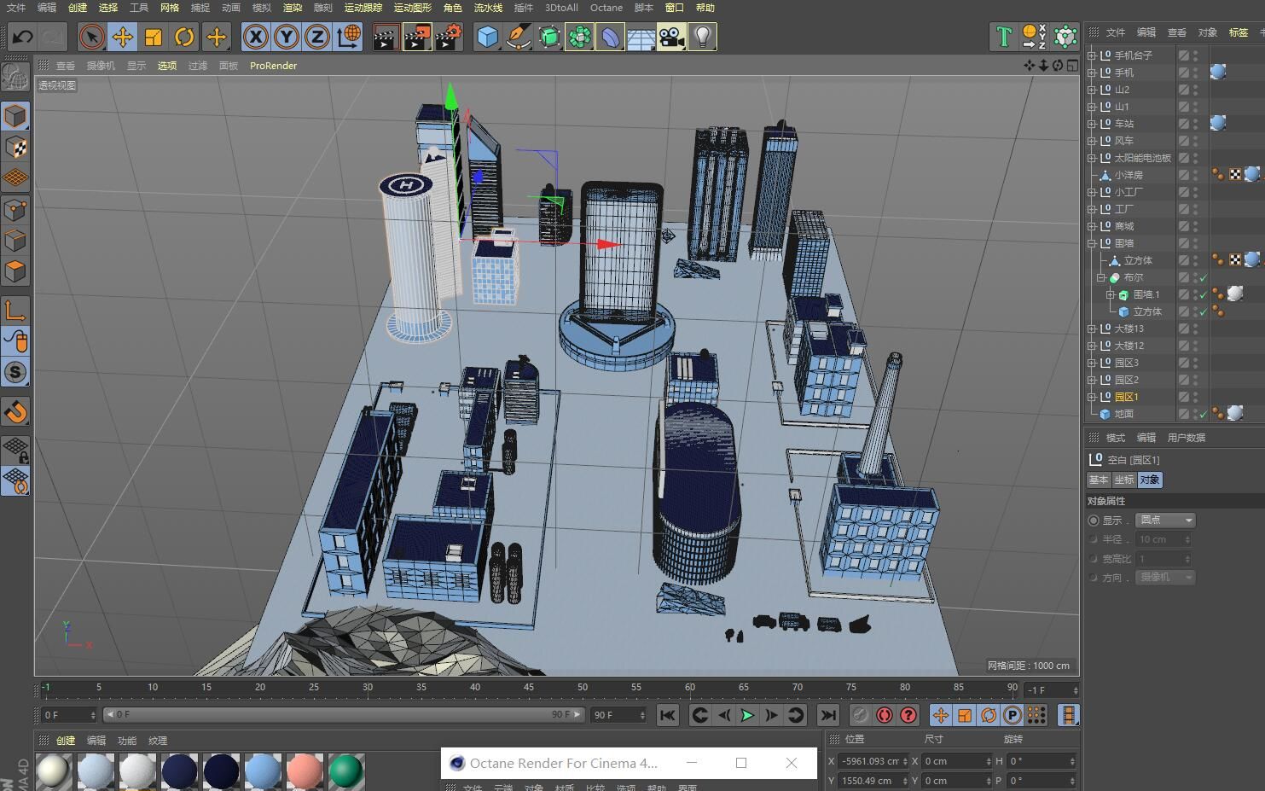The image size is (1265, 791).
Task: Add a light using the bulb icon
Action: tap(702, 37)
